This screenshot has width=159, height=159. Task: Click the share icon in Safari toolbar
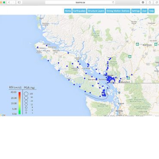150,3
